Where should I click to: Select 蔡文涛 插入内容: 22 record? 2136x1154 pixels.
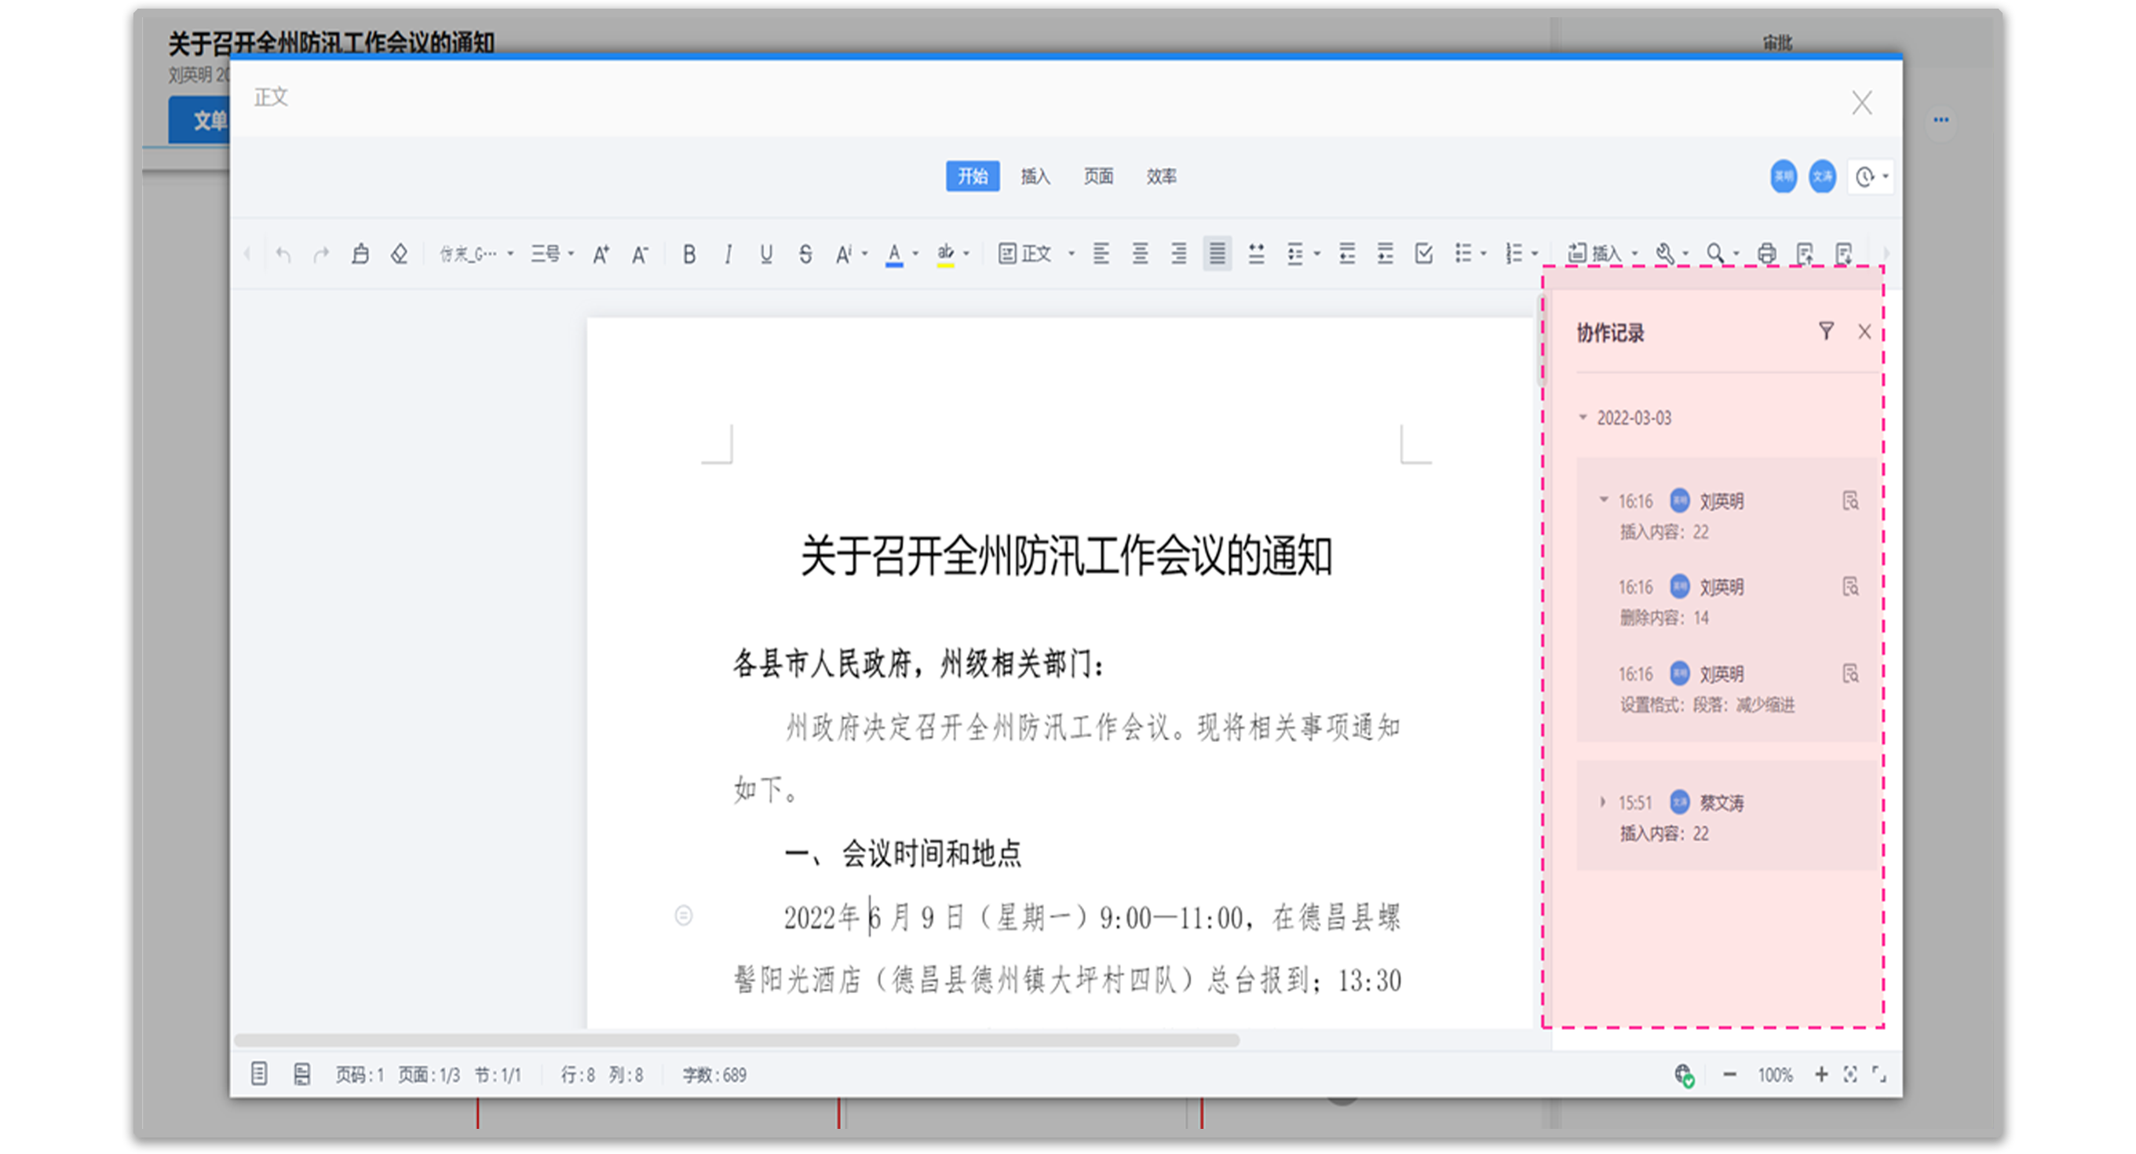(x=1726, y=816)
